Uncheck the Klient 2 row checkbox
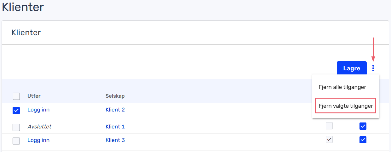Screen dimensions: 391x152 tap(16, 111)
